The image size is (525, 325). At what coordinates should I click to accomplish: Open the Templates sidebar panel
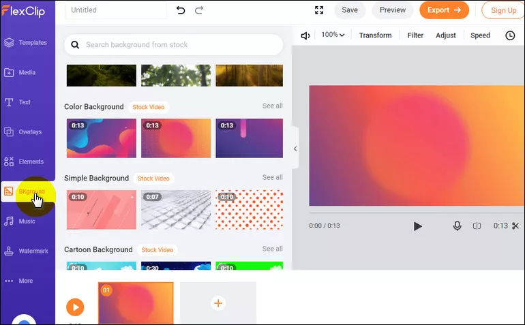pos(26,42)
